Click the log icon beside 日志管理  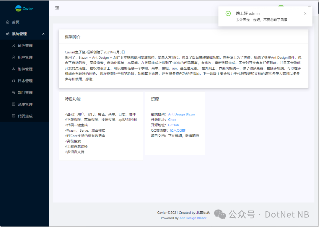(14, 81)
